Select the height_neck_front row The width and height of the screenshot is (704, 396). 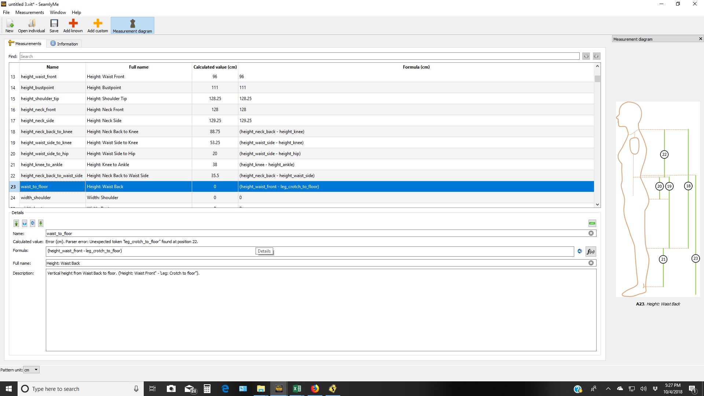tap(301, 110)
